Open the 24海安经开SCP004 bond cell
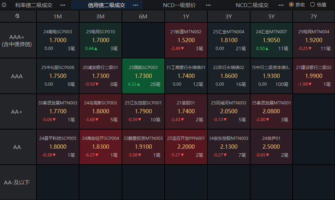Screen dimensions: 335x200 point(100,147)
